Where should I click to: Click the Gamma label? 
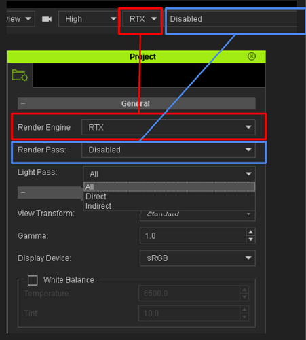(33, 236)
